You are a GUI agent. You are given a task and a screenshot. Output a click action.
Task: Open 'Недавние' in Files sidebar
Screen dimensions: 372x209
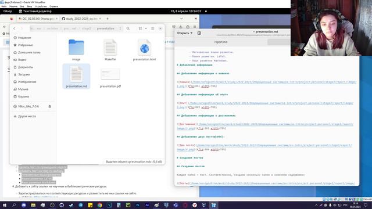(24, 38)
